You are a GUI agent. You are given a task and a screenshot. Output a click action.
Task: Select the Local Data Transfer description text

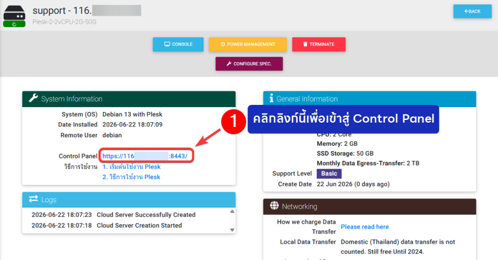(x=398, y=246)
